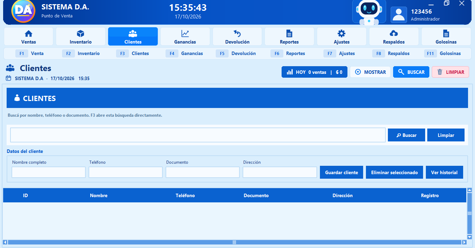
Task: Click the Dirección input field
Action: tap(280, 172)
